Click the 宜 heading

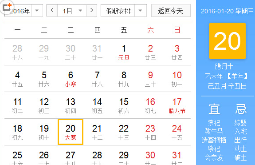[214, 109]
